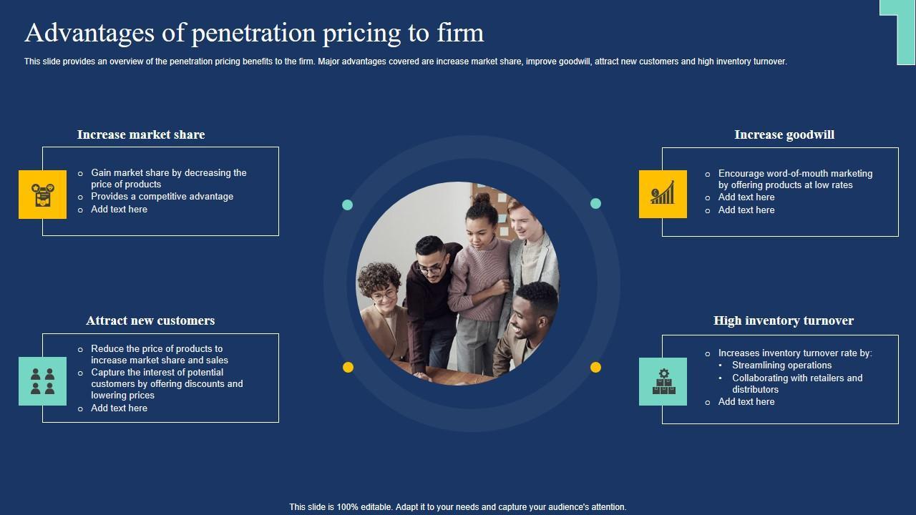Screen dimensions: 916x515
Task: Select 'Provides a competitive advantage' bullet text
Action: coord(162,197)
